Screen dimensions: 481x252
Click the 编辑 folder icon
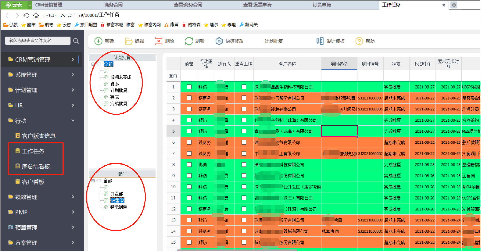point(129,41)
